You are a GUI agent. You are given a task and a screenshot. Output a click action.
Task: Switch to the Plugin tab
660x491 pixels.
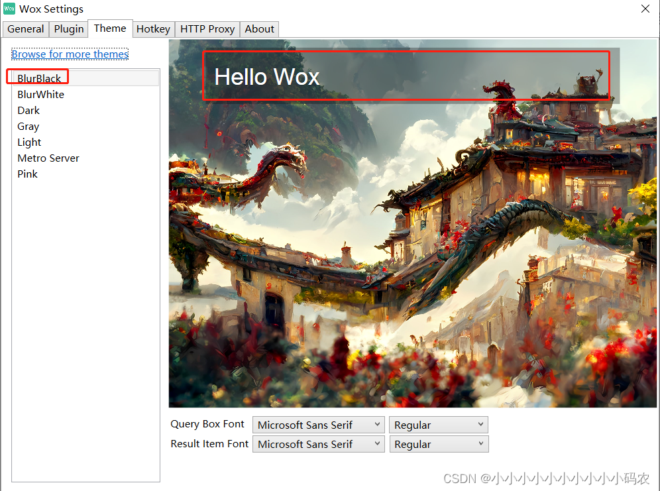pos(69,29)
